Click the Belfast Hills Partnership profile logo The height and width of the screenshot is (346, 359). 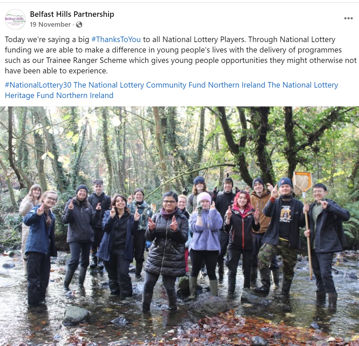coord(15,19)
